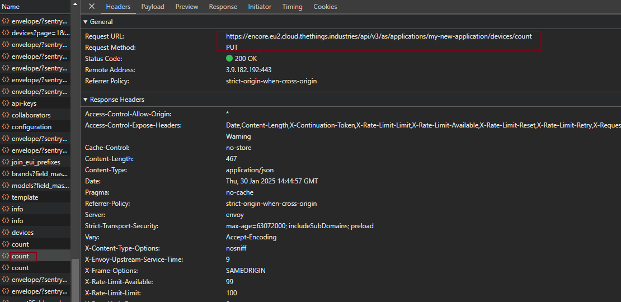
Task: Click the application/json content type value
Action: point(250,170)
